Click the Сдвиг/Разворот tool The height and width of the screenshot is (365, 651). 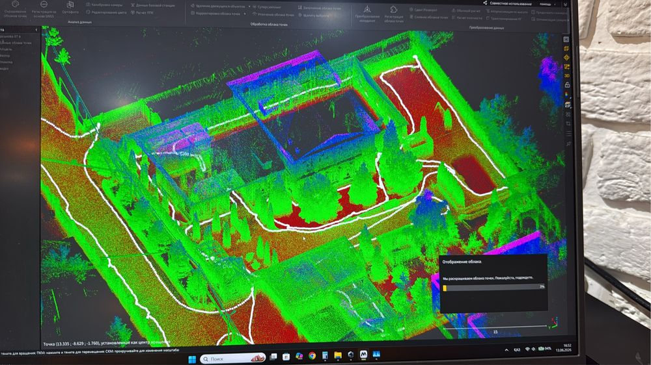[x=423, y=10]
